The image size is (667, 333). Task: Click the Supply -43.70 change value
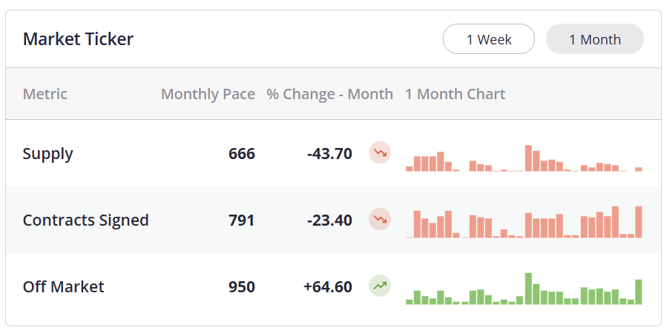click(x=329, y=154)
